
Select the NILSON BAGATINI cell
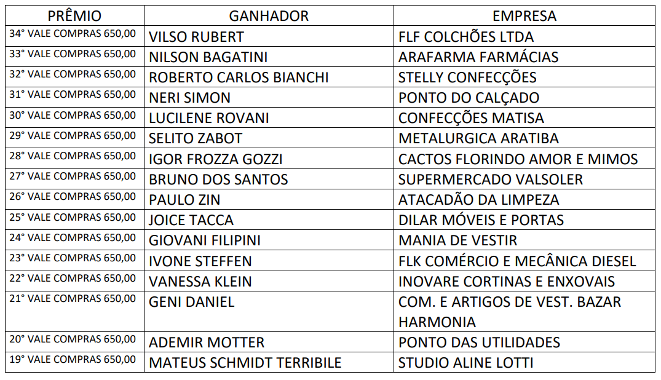pos(269,57)
